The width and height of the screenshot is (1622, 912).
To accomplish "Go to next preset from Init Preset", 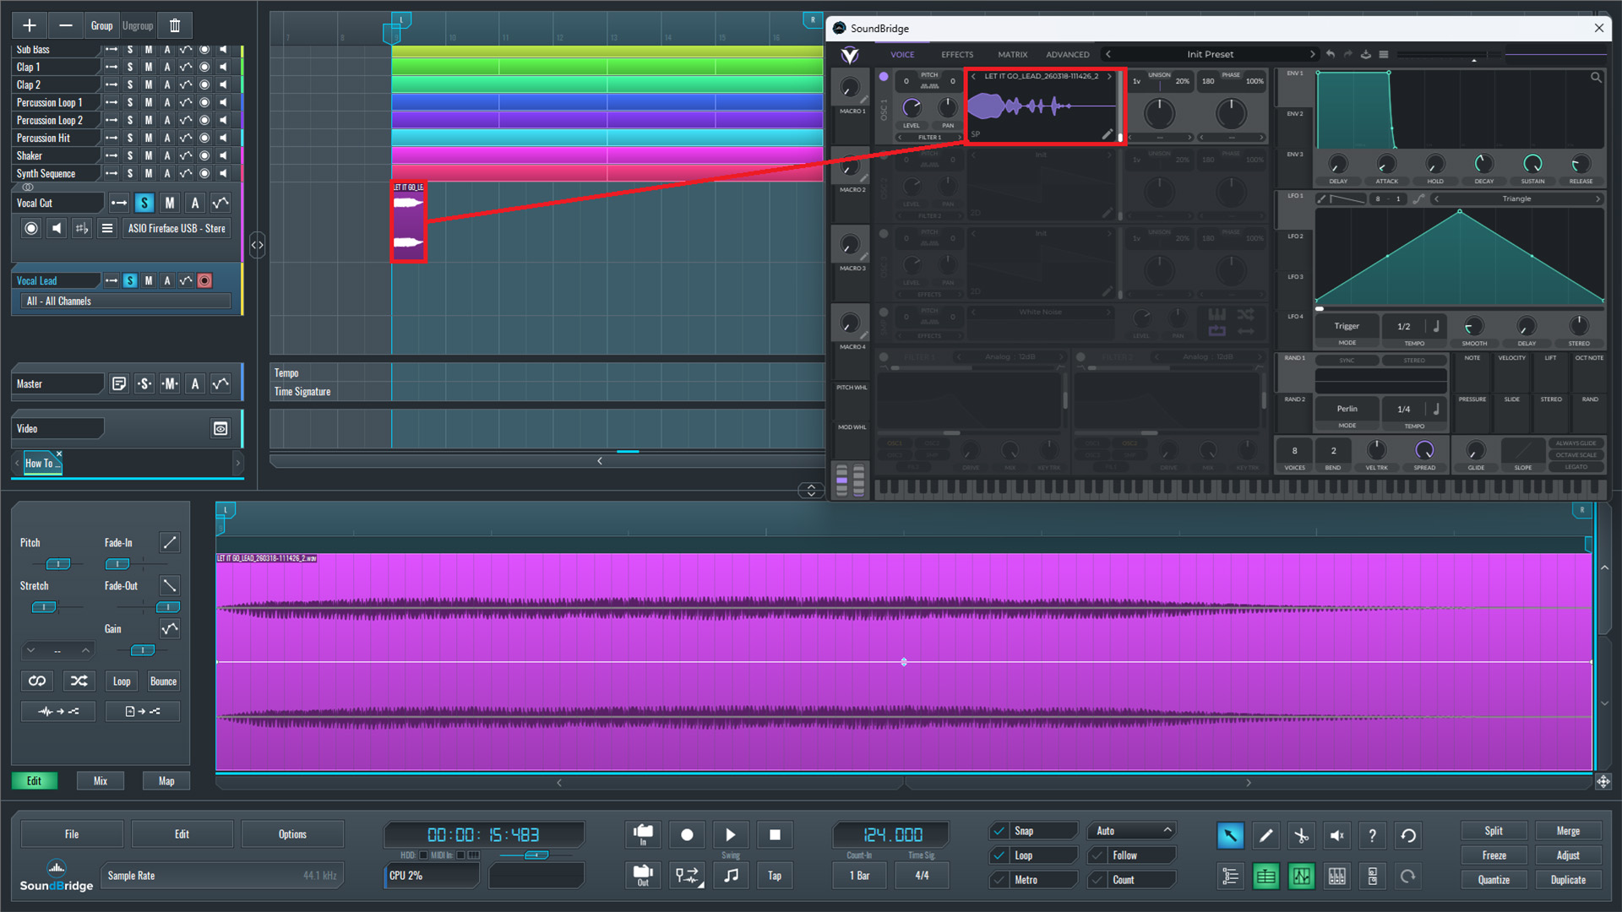I will [1312, 54].
